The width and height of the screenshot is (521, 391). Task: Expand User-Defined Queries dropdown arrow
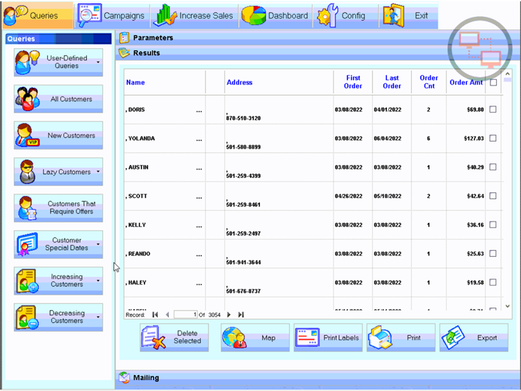click(x=98, y=62)
